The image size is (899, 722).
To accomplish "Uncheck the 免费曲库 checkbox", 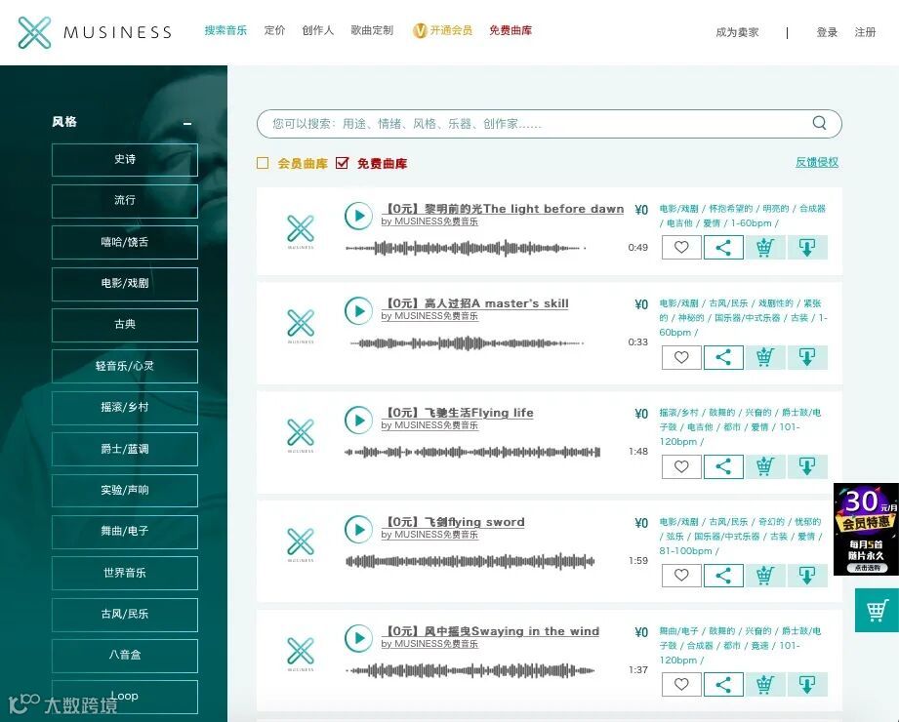I will [343, 163].
